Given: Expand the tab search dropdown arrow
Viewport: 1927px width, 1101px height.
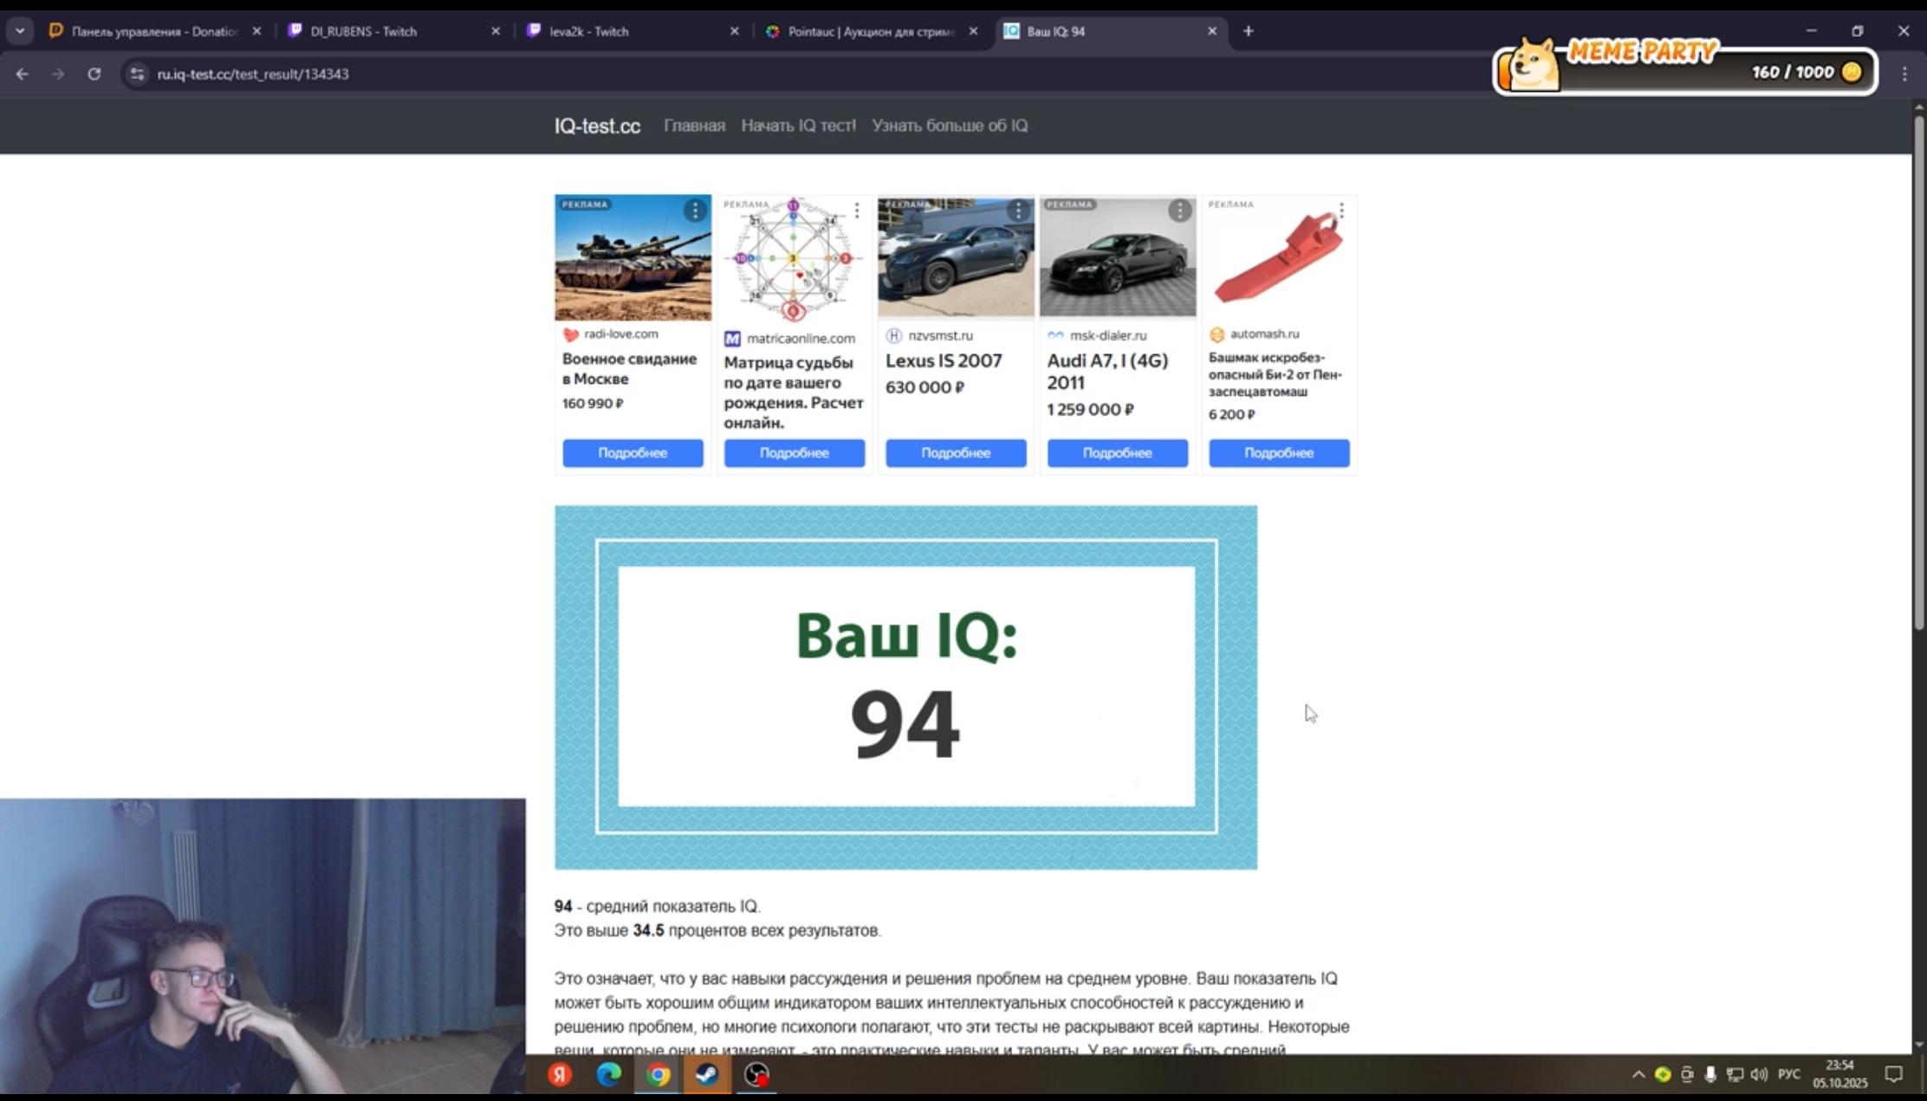Looking at the screenshot, I should (19, 30).
